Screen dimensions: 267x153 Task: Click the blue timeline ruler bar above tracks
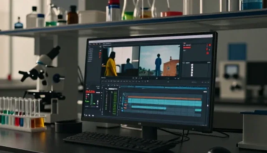point(164,88)
